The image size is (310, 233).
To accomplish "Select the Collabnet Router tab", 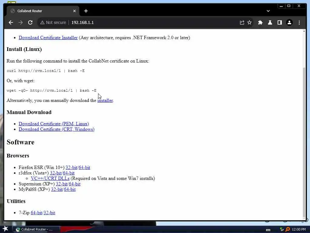I will (43, 11).
